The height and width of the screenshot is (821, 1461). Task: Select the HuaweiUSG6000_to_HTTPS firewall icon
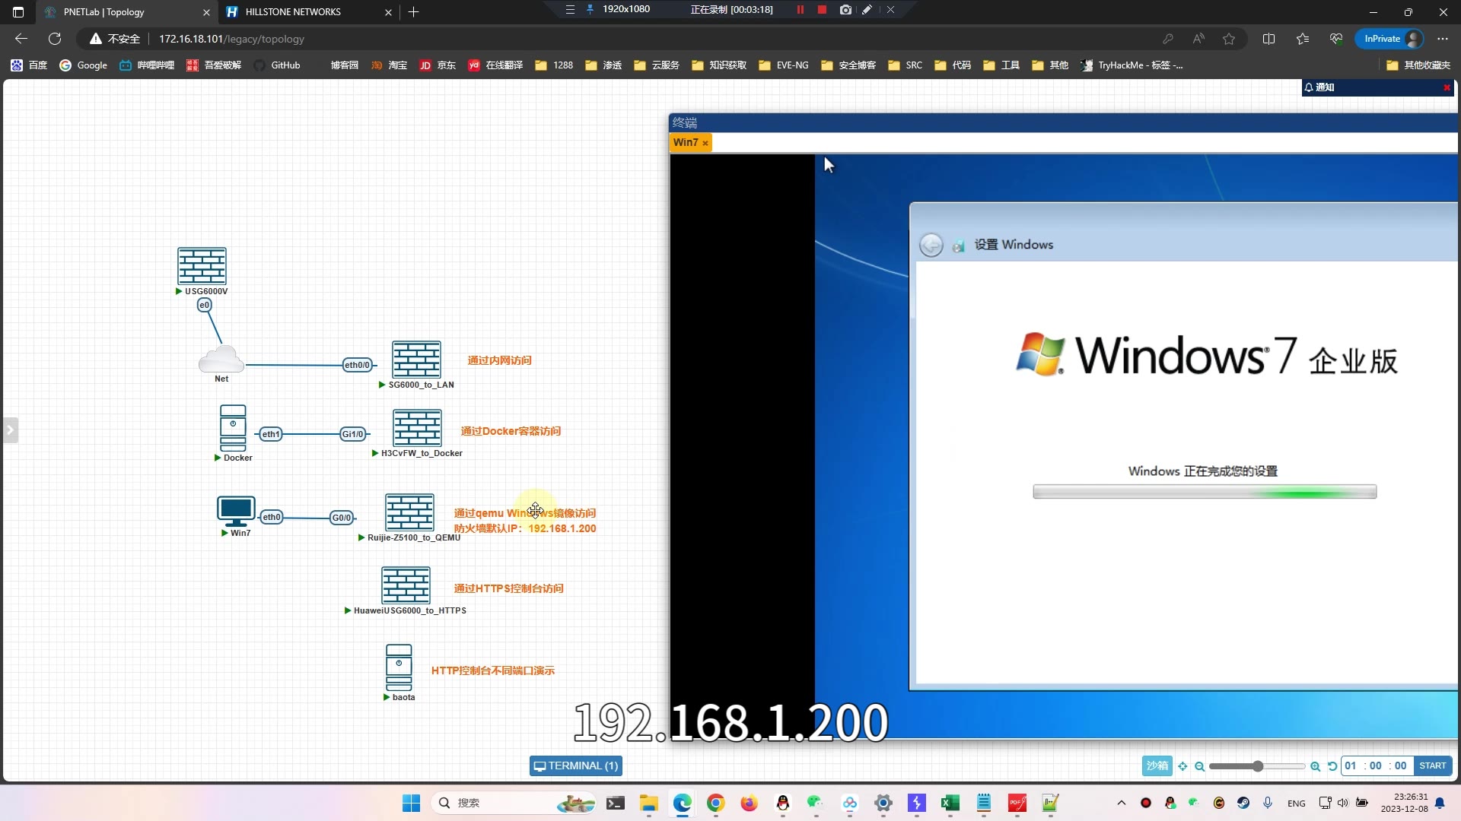(x=406, y=585)
